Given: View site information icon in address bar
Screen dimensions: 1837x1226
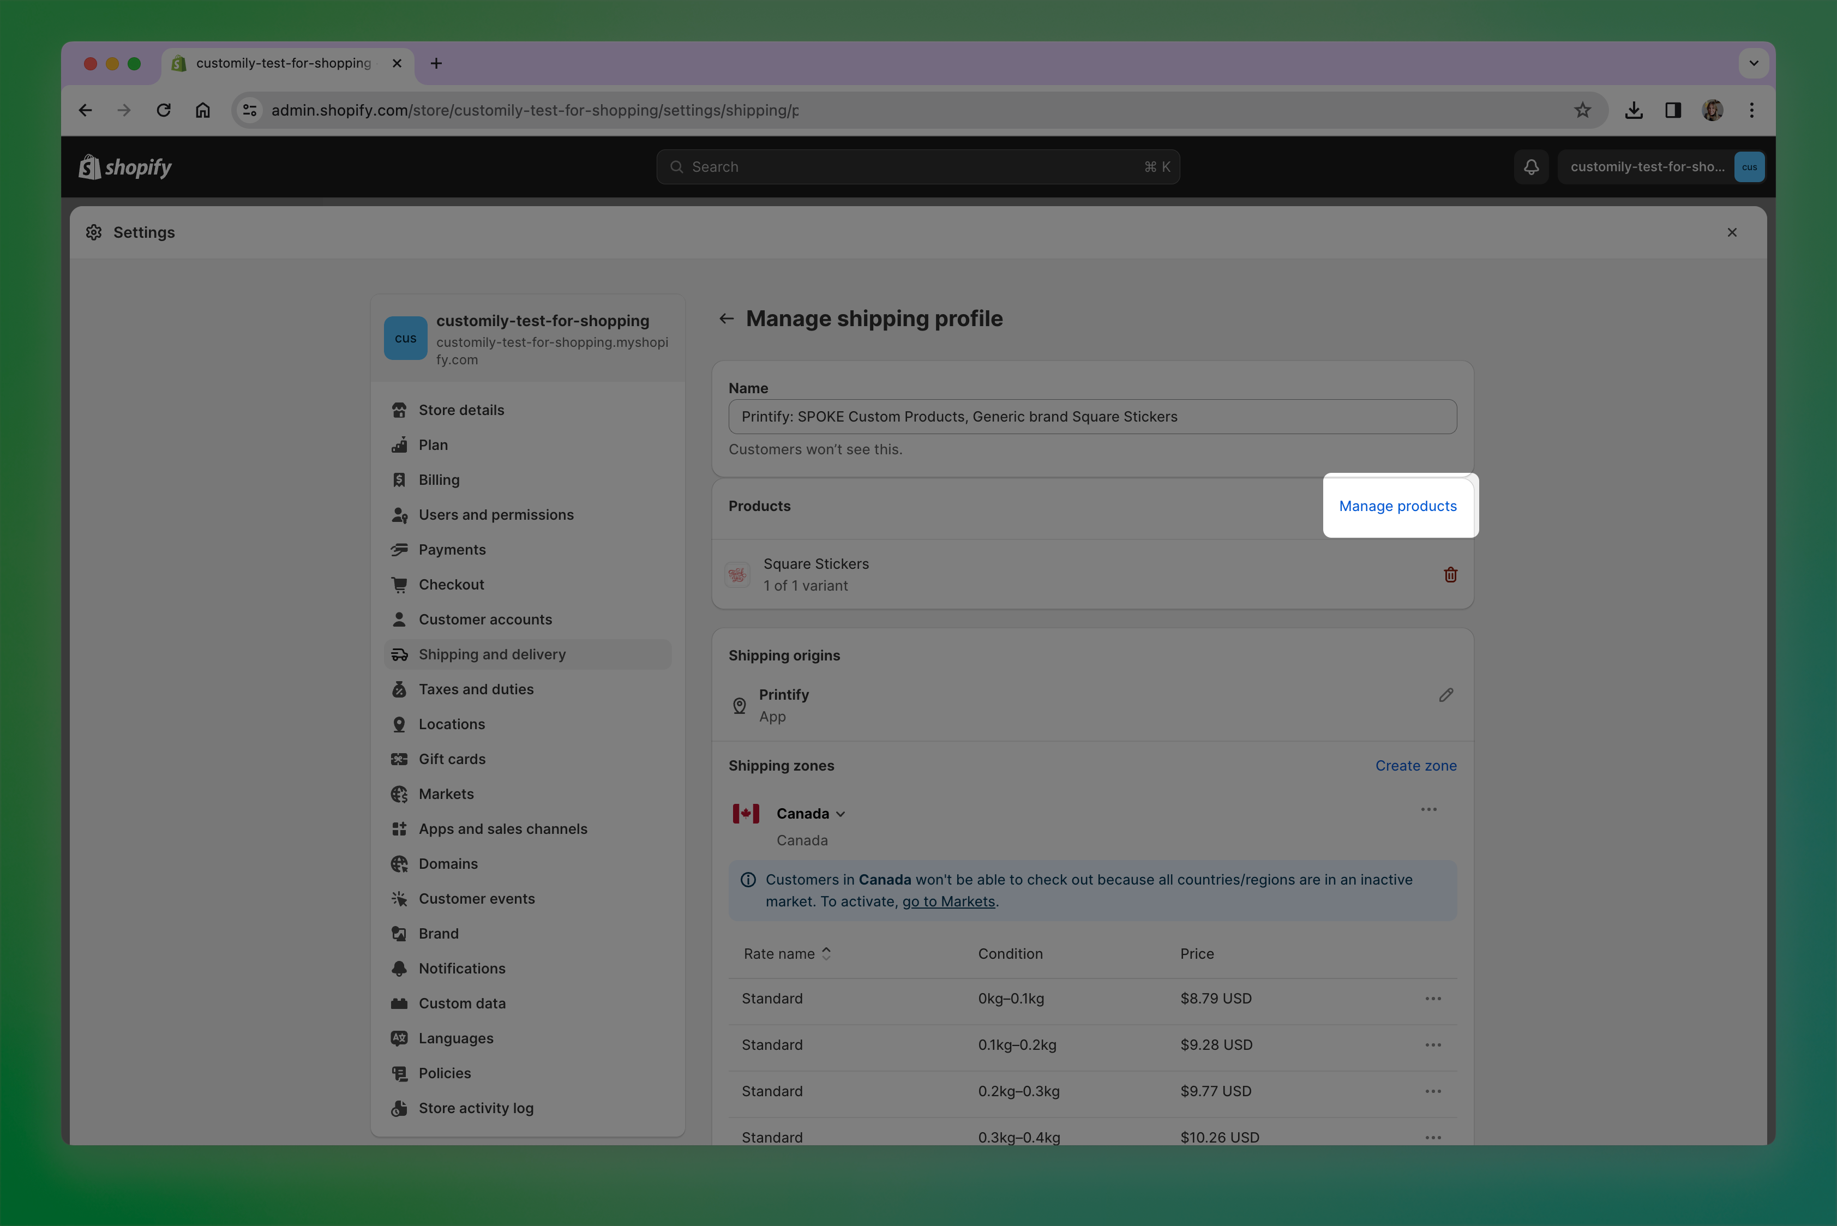Looking at the screenshot, I should click(x=249, y=110).
